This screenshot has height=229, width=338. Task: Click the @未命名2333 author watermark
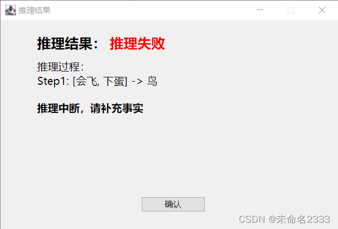[299, 219]
